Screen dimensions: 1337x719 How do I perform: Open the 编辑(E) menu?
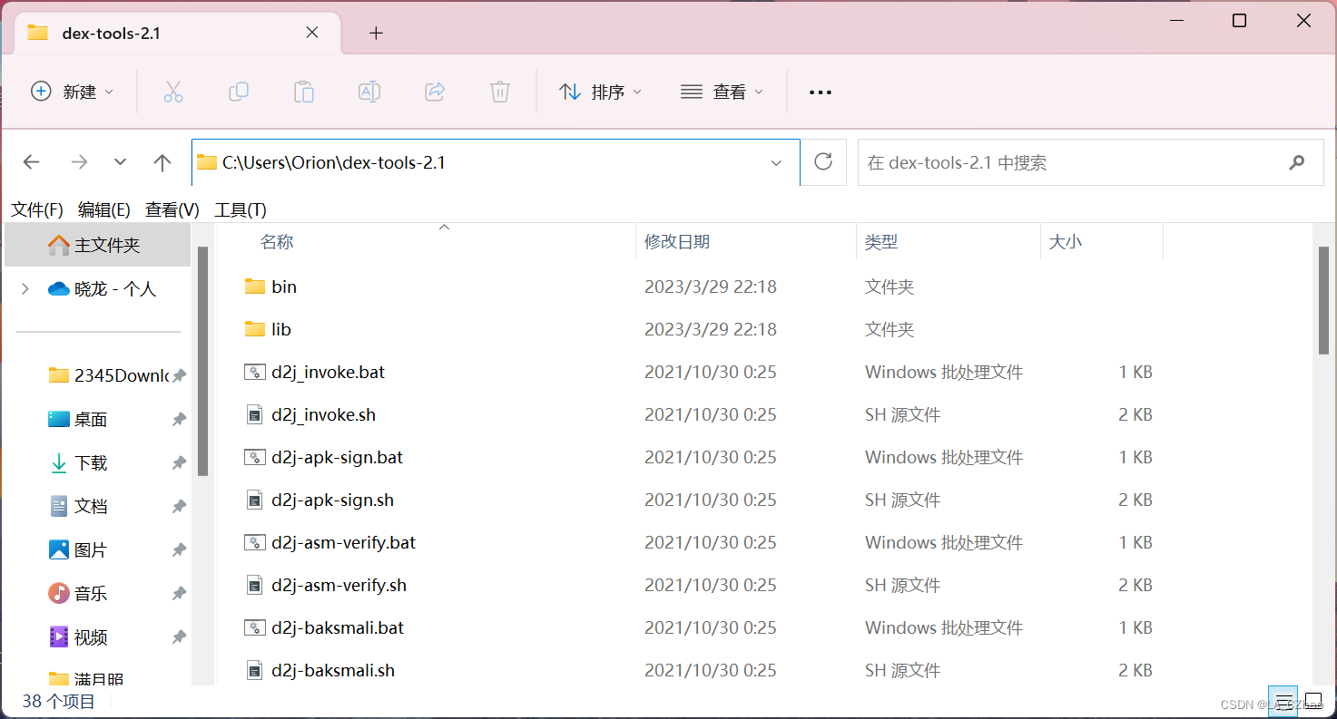pos(104,209)
